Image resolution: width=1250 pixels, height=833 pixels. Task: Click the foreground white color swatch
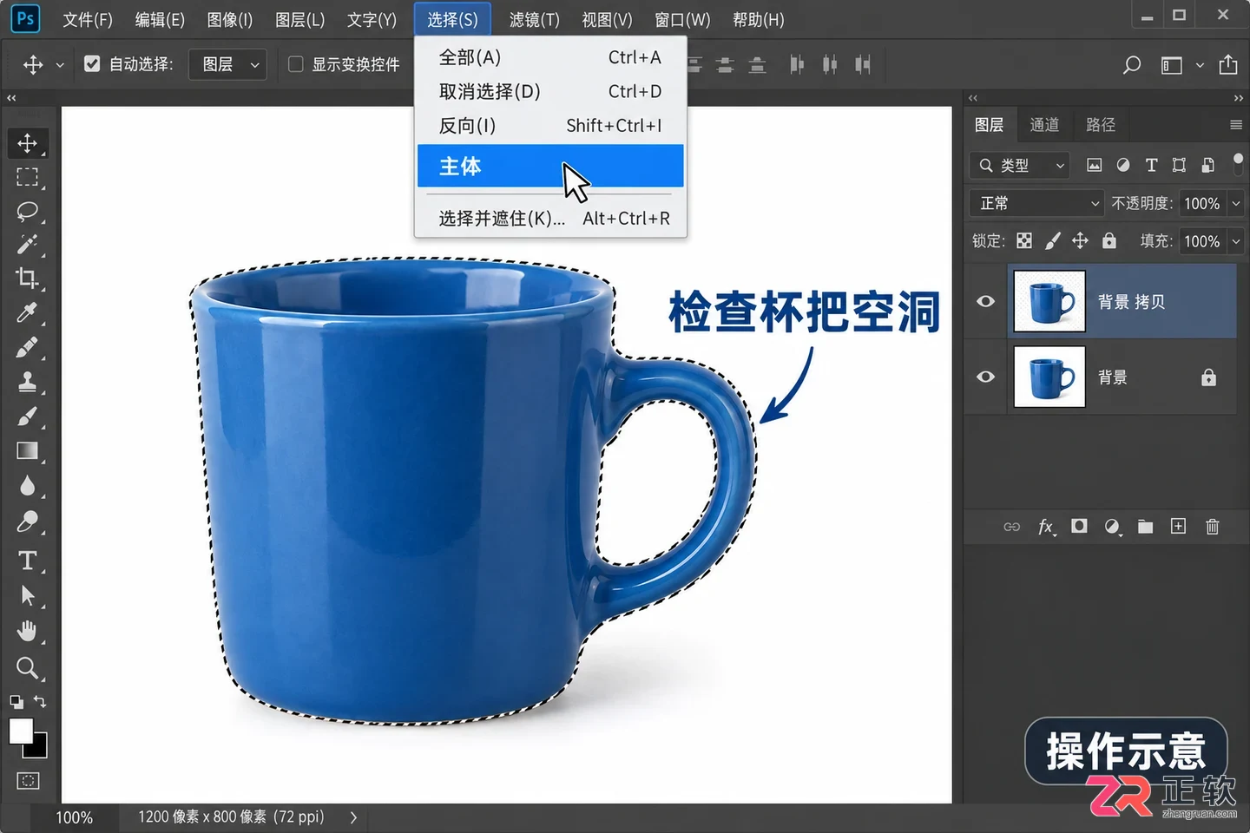[x=21, y=731]
